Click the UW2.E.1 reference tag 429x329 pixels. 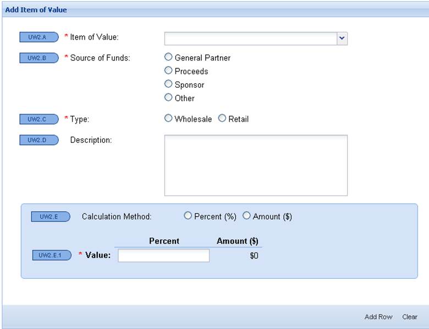[52, 255]
